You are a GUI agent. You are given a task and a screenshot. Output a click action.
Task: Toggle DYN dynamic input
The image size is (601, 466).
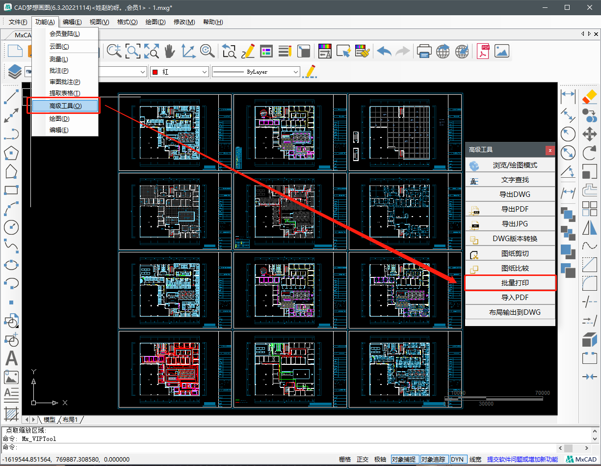click(x=458, y=459)
